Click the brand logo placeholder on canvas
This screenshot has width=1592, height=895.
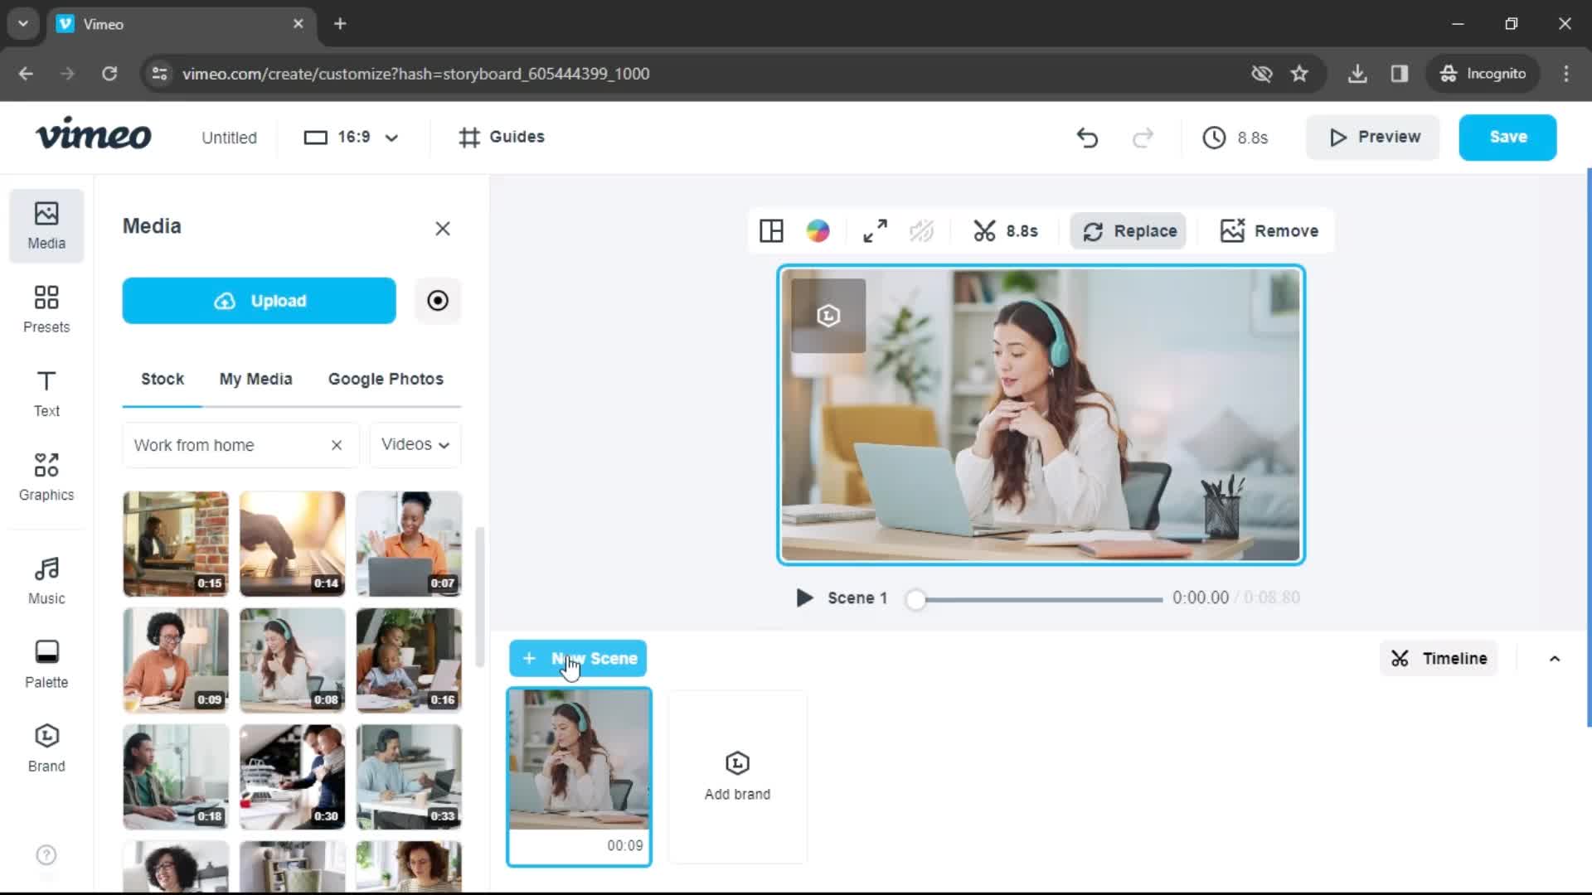(x=828, y=316)
